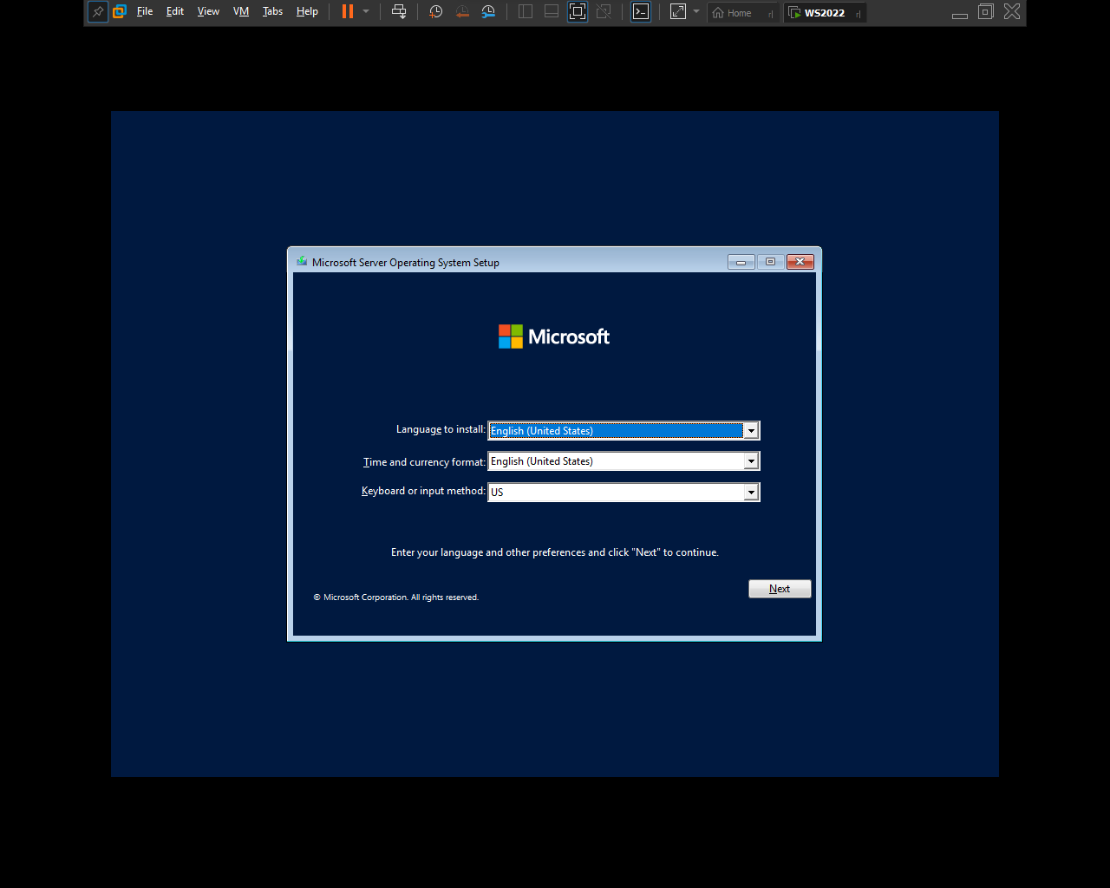This screenshot has width=1110, height=888.
Task: Take a snapshot of the VM
Action: coord(436,12)
